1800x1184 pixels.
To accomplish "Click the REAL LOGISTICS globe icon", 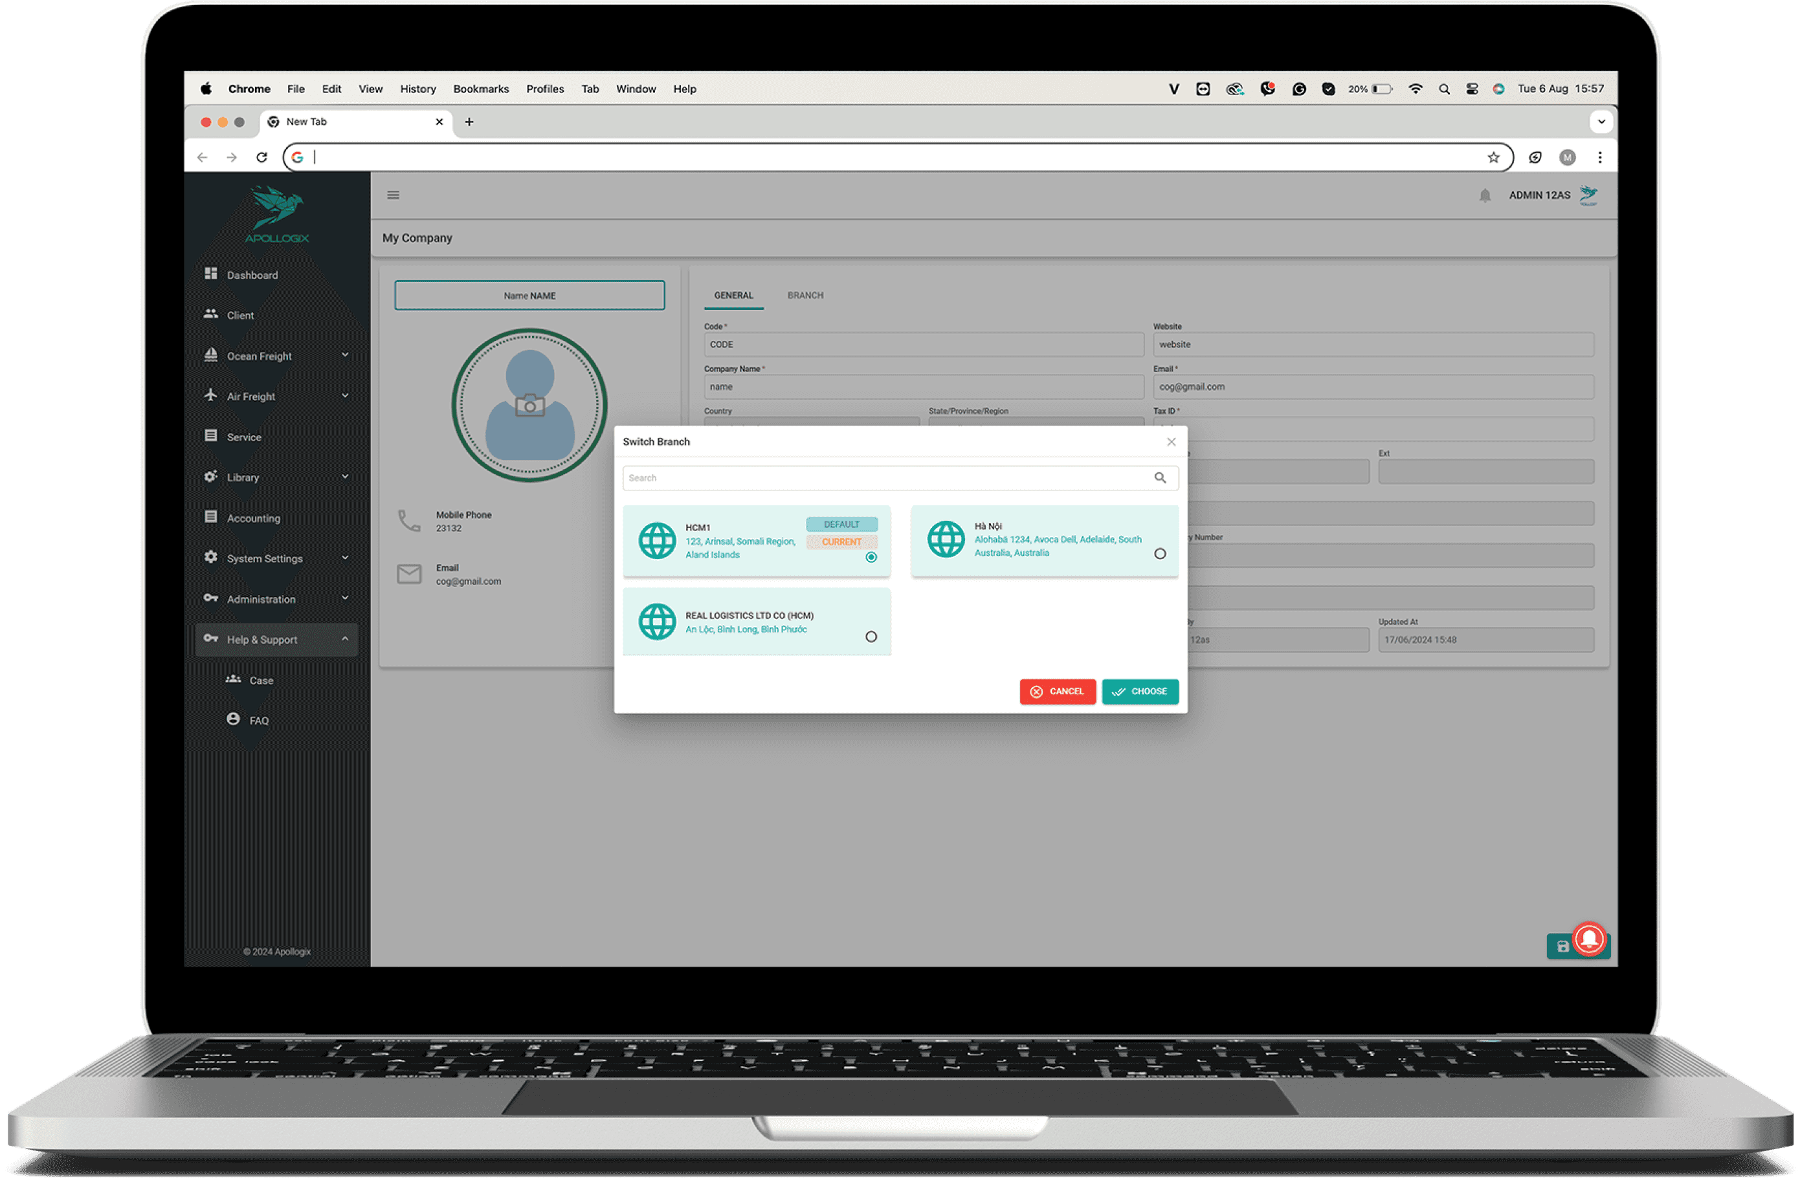I will point(657,622).
